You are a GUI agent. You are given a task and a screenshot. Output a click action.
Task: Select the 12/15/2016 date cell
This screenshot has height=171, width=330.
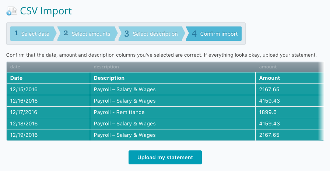48,89
